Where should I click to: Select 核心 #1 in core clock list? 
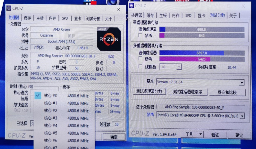(64, 103)
